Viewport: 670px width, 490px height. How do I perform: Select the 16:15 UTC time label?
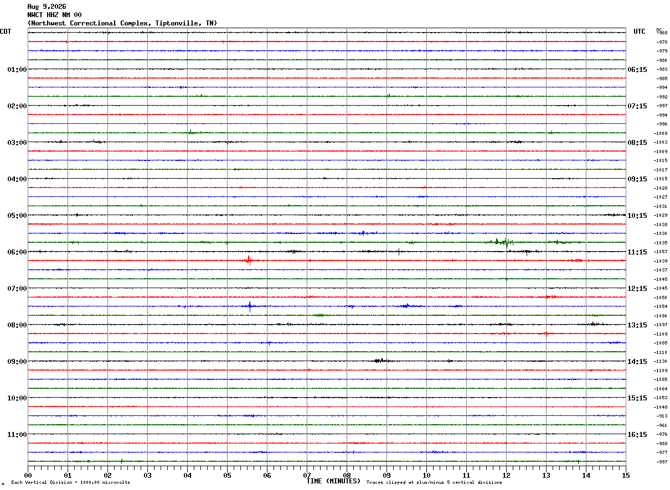coord(637,435)
